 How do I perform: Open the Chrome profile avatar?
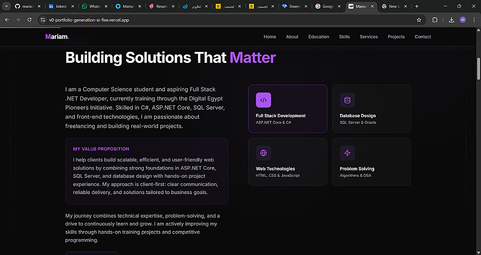463,20
